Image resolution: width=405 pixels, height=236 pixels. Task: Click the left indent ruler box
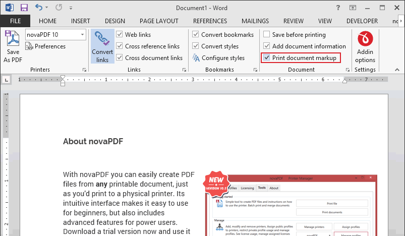[x=63, y=84]
